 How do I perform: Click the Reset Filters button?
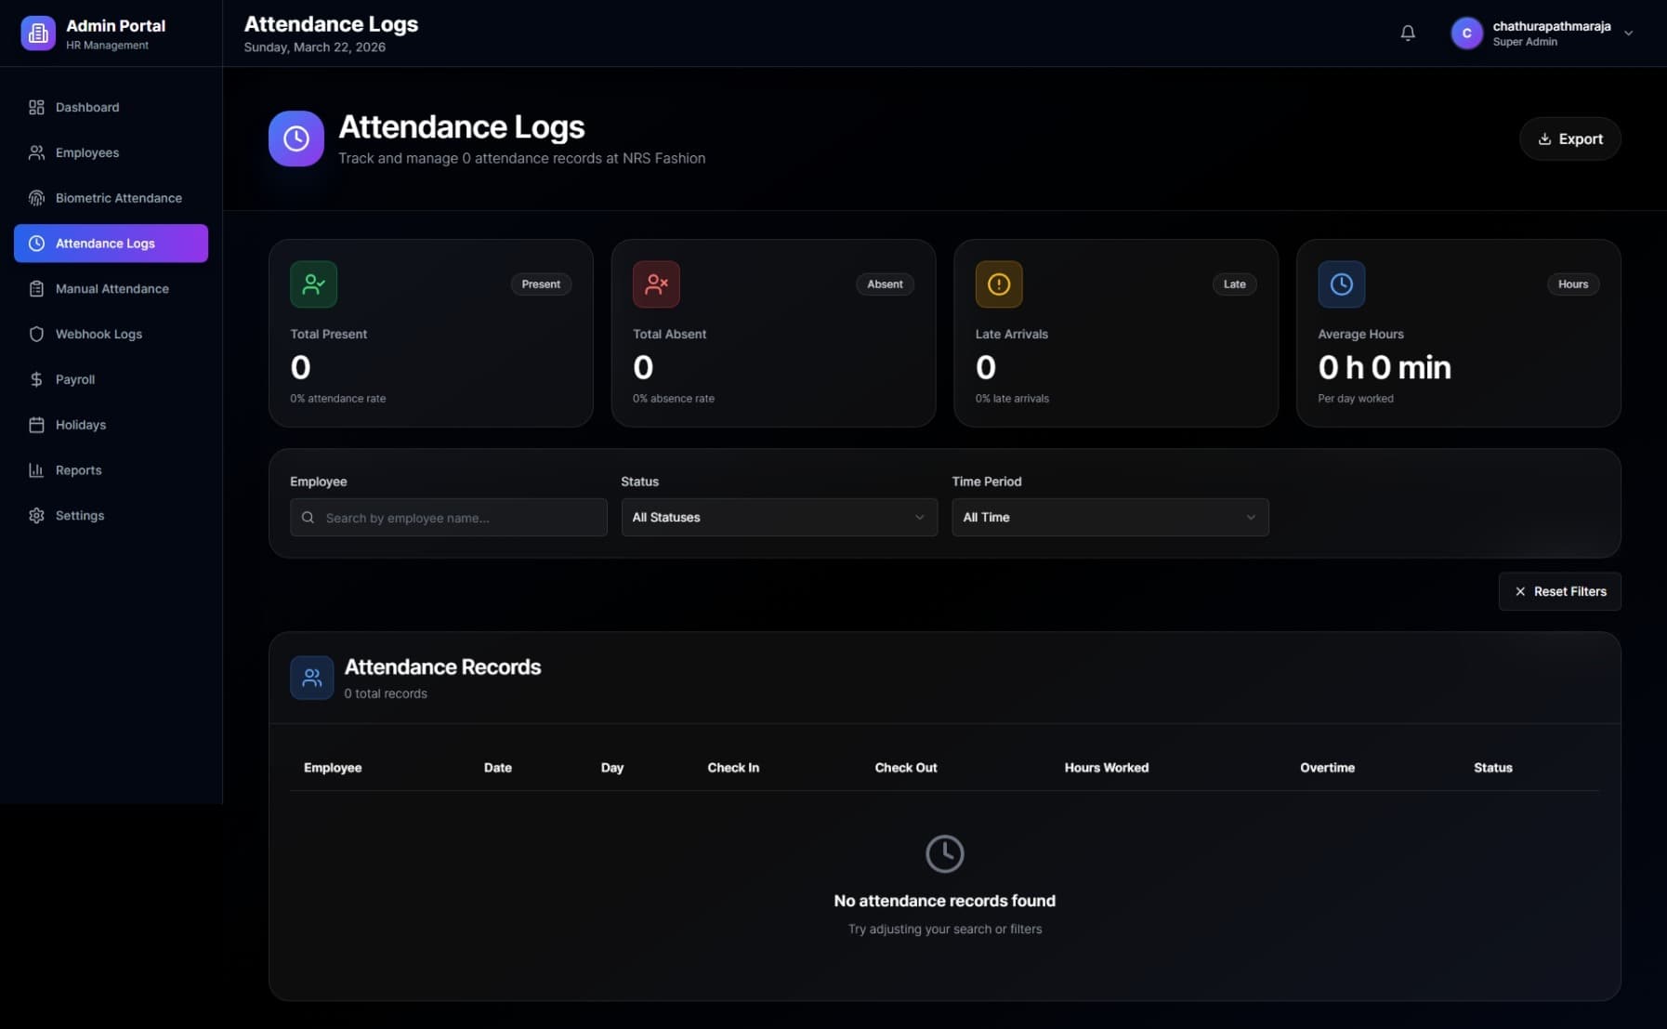point(1559,591)
